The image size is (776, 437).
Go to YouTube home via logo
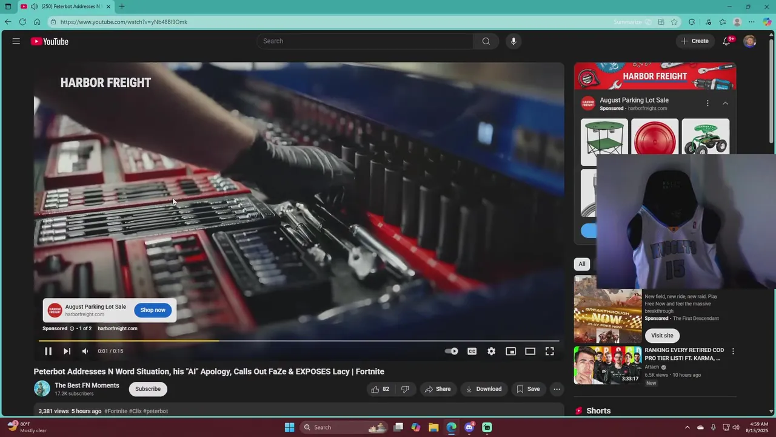point(50,41)
